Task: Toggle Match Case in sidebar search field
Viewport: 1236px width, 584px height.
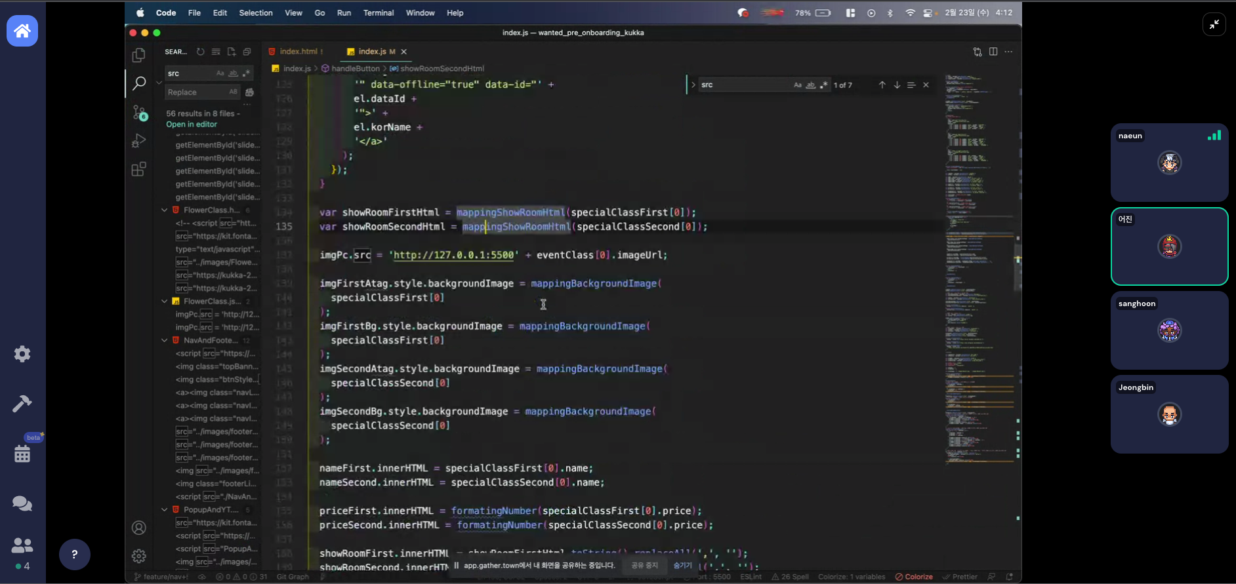Action: pos(220,73)
